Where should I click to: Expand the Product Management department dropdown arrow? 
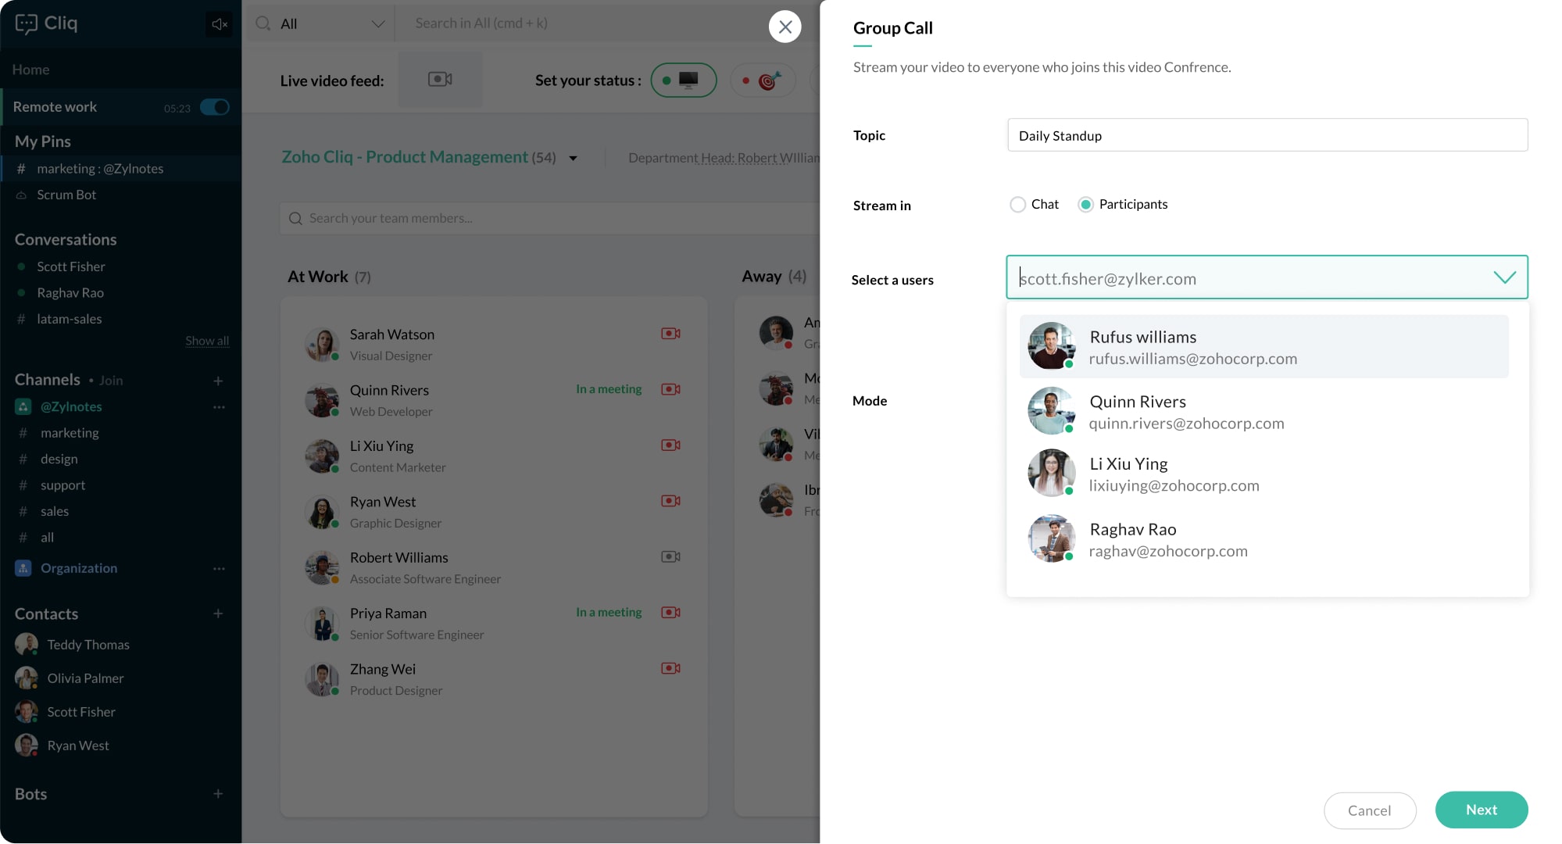573,159
